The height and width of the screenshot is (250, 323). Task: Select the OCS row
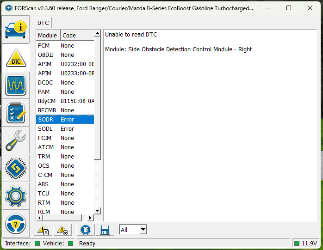tap(65, 166)
